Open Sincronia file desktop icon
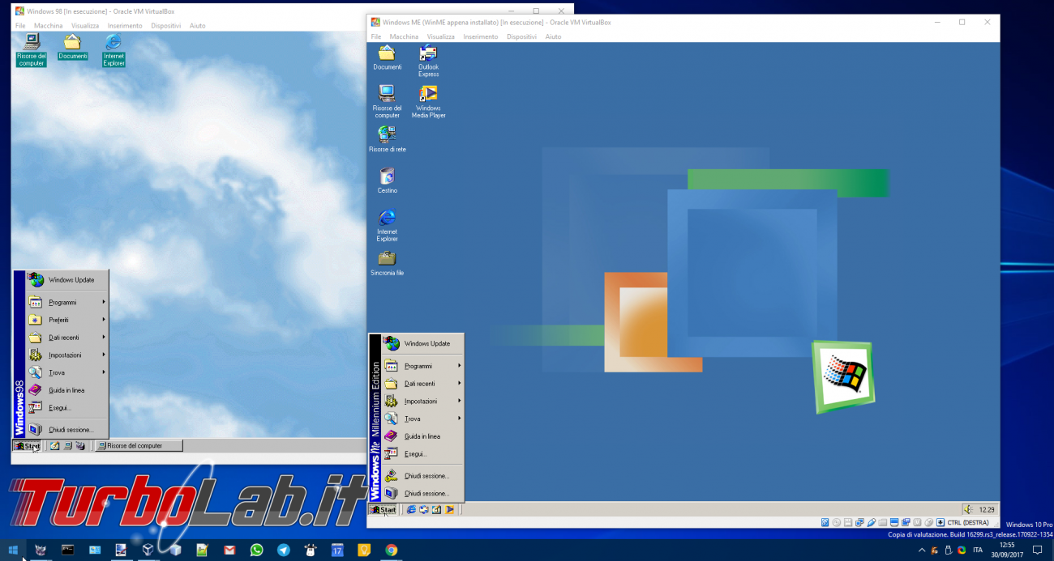 coord(387,259)
